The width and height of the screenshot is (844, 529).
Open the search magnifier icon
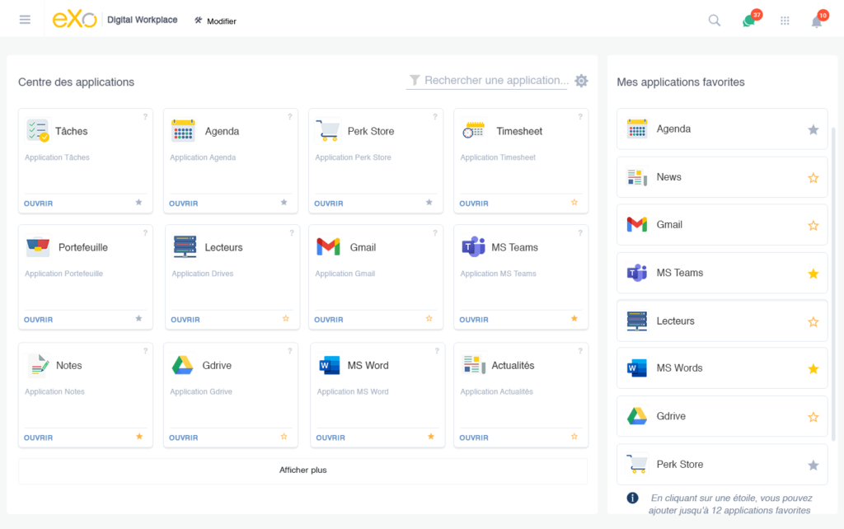[715, 21]
